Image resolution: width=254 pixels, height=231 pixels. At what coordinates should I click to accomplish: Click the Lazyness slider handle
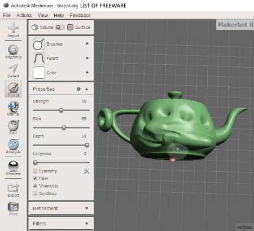click(35, 163)
